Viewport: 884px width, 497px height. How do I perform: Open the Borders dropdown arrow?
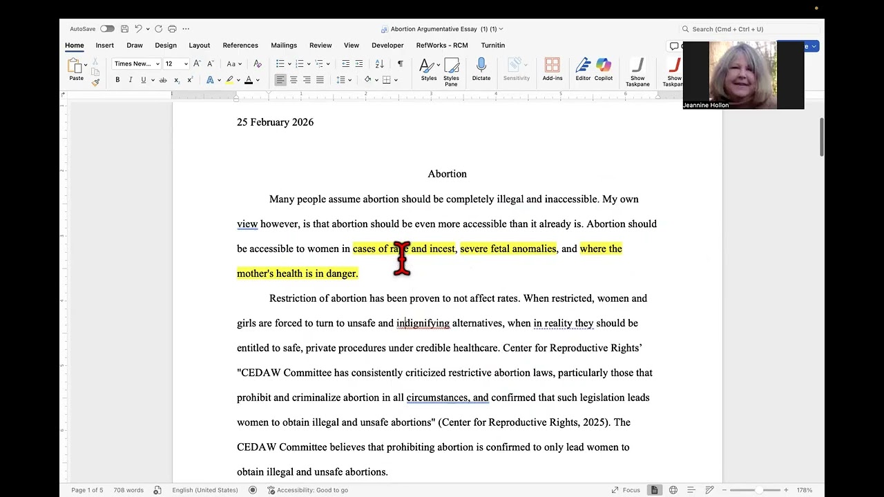[x=396, y=80]
